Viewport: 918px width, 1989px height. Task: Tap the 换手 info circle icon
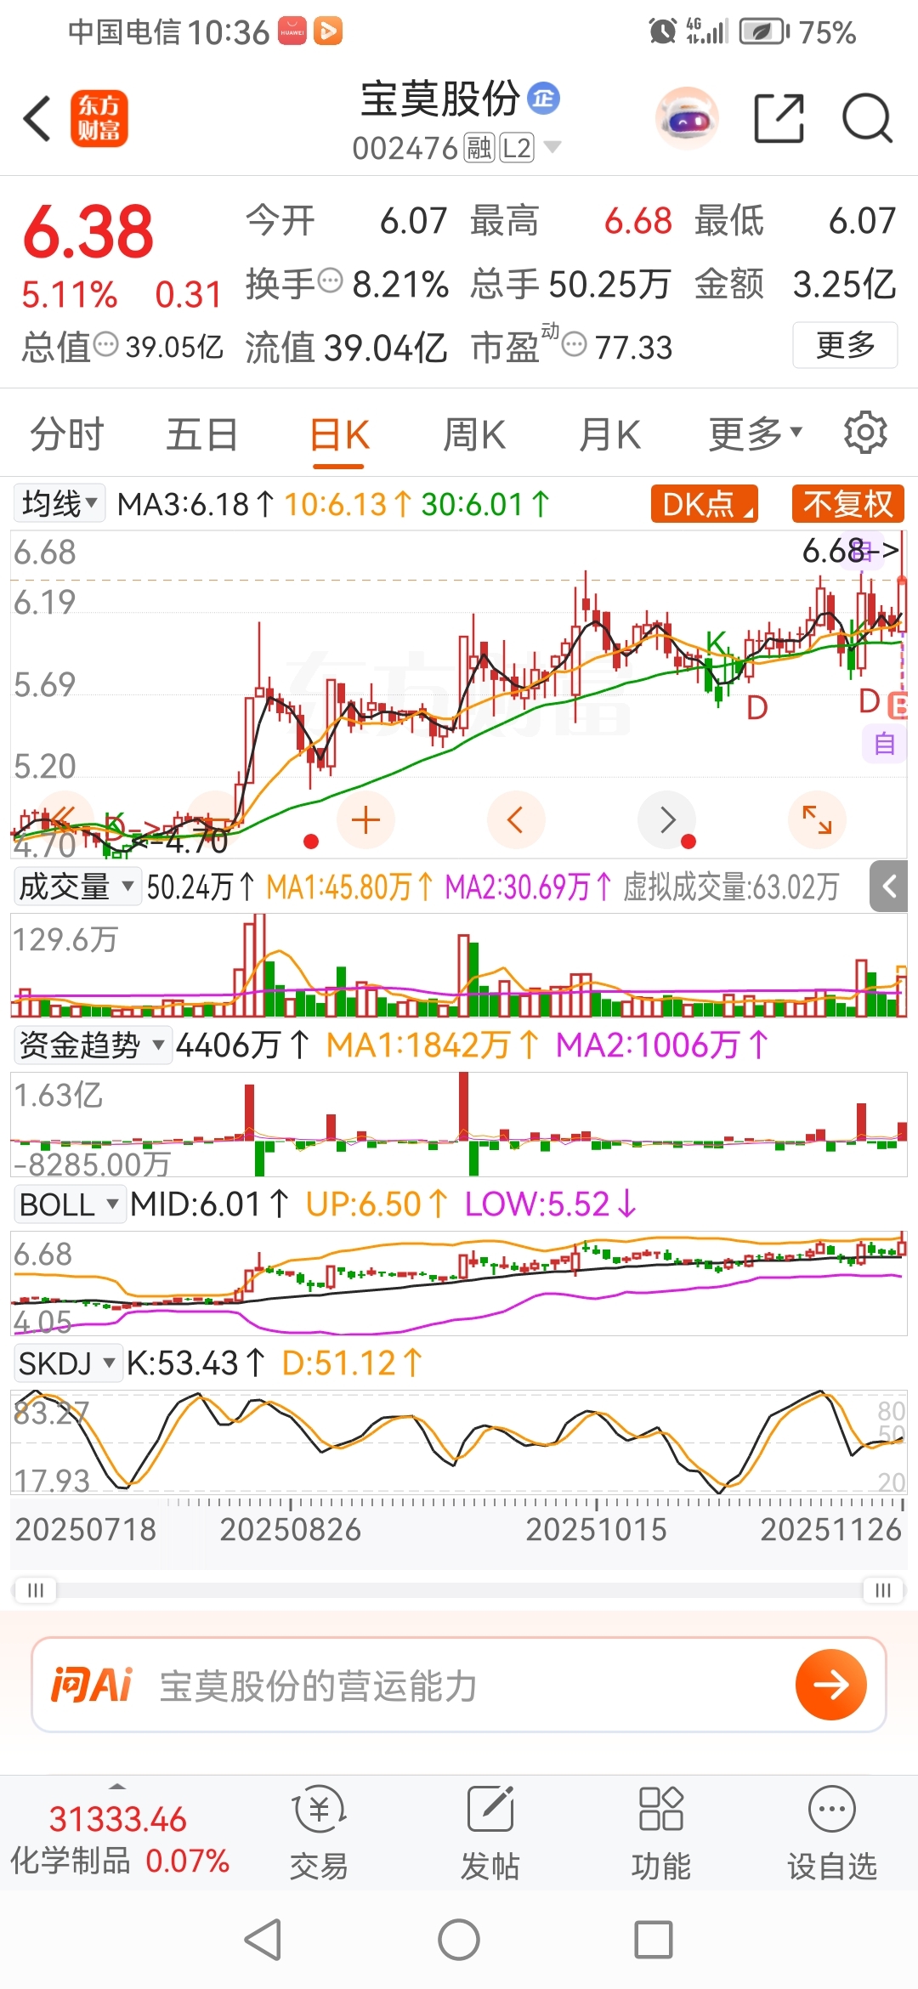coord(330,280)
